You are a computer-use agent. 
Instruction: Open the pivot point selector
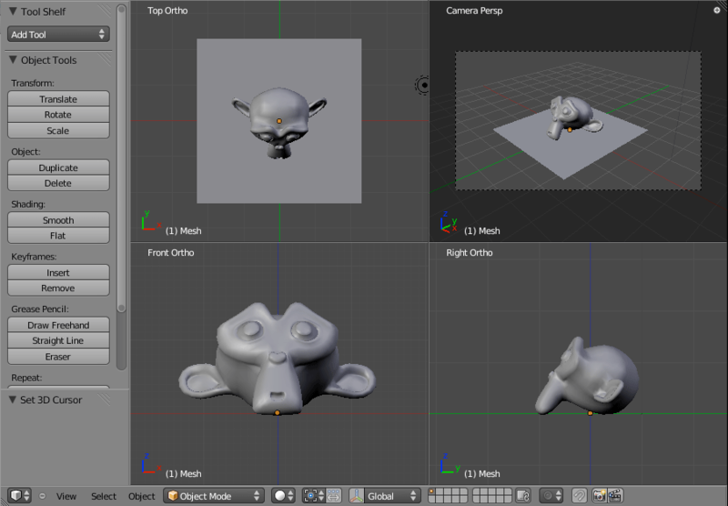313,496
